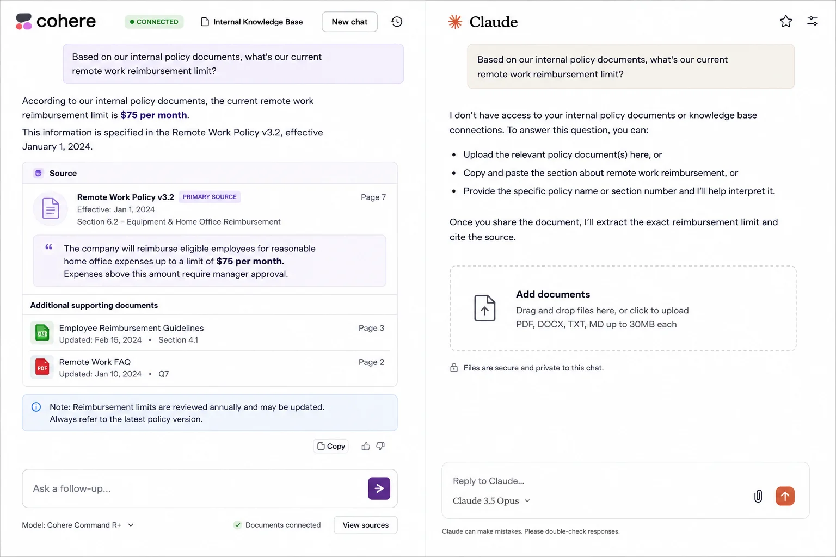Click the Page 3 reference
Screen dimensions: 836x557
371,328
